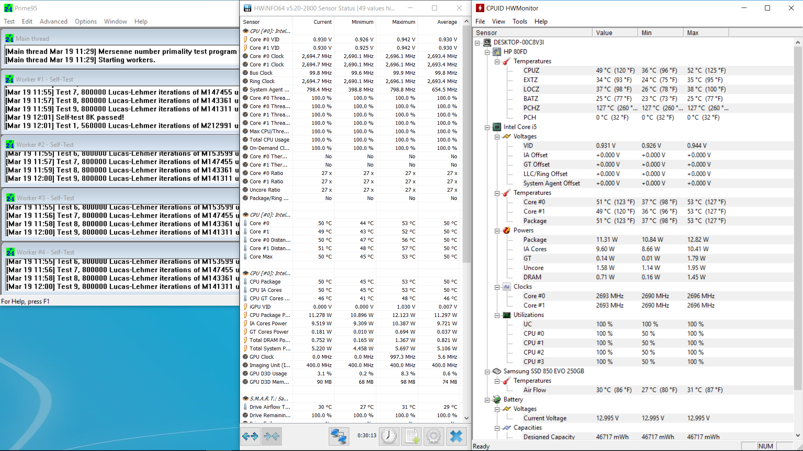Open View menu in HWMonitor
This screenshot has height=451, width=803.
pyautogui.click(x=498, y=21)
